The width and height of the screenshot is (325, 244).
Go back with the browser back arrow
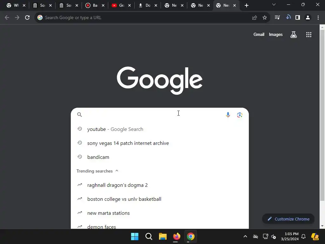7,18
